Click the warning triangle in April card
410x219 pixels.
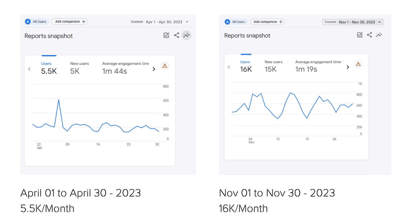165,66
